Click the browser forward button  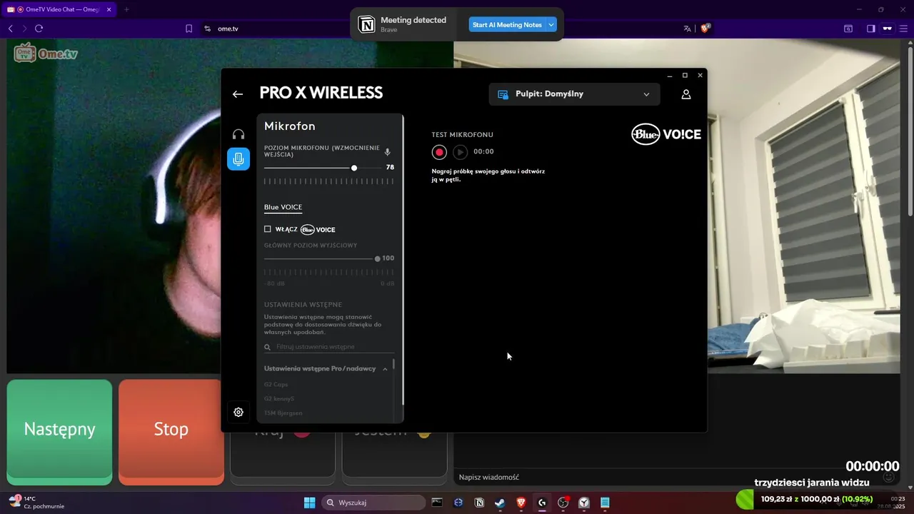[x=24, y=29]
